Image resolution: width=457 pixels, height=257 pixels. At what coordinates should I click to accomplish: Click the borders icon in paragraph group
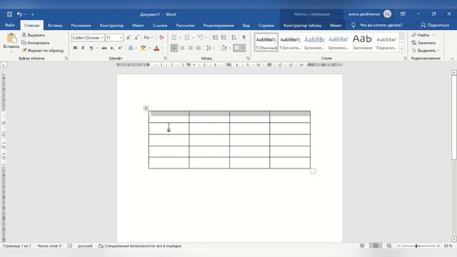point(236,48)
